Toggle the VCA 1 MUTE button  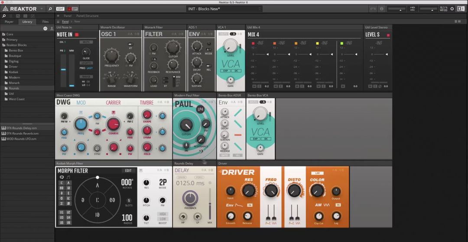pyautogui.click(x=224, y=34)
